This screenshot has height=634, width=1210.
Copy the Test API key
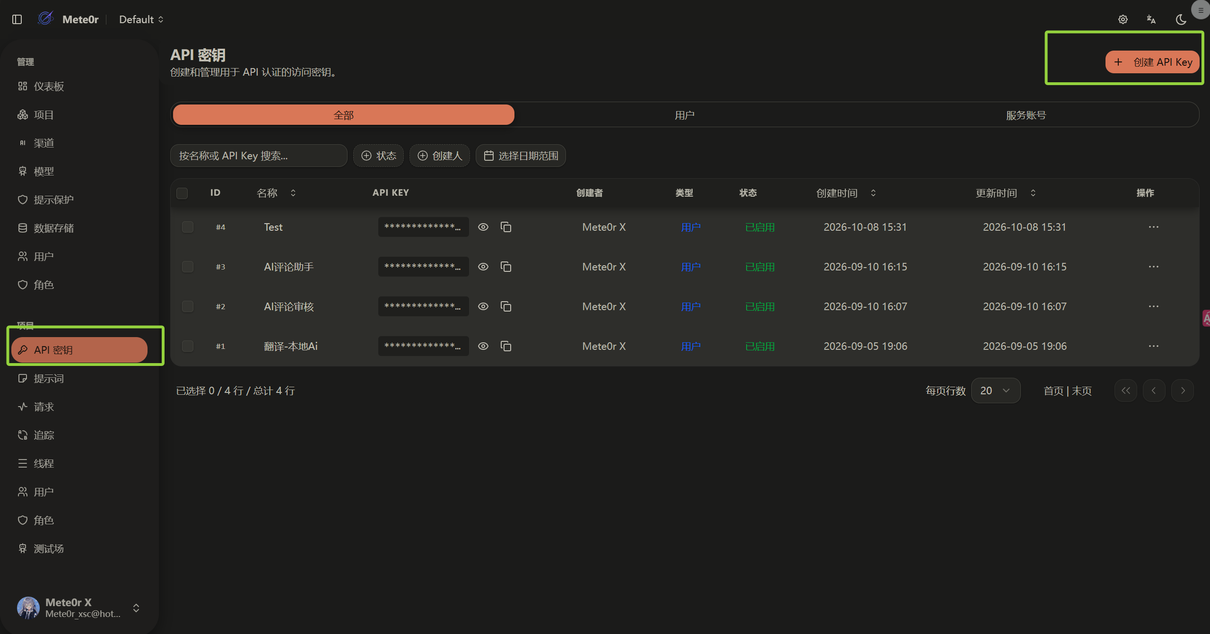tap(506, 227)
